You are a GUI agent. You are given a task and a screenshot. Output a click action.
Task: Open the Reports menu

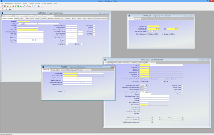click(x=31, y=4)
